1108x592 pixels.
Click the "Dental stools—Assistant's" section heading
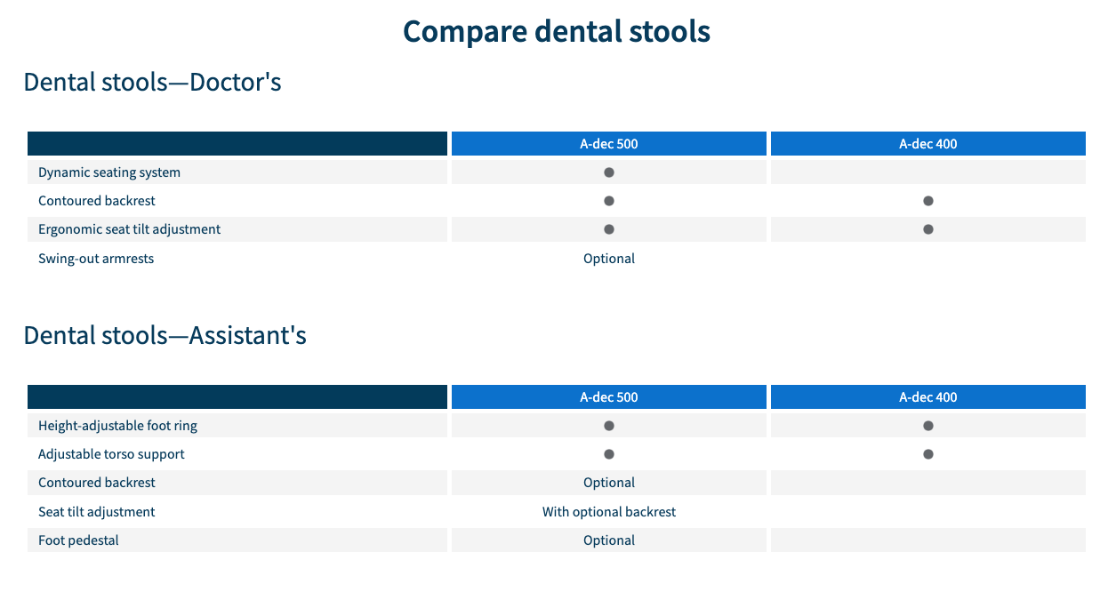pos(165,336)
